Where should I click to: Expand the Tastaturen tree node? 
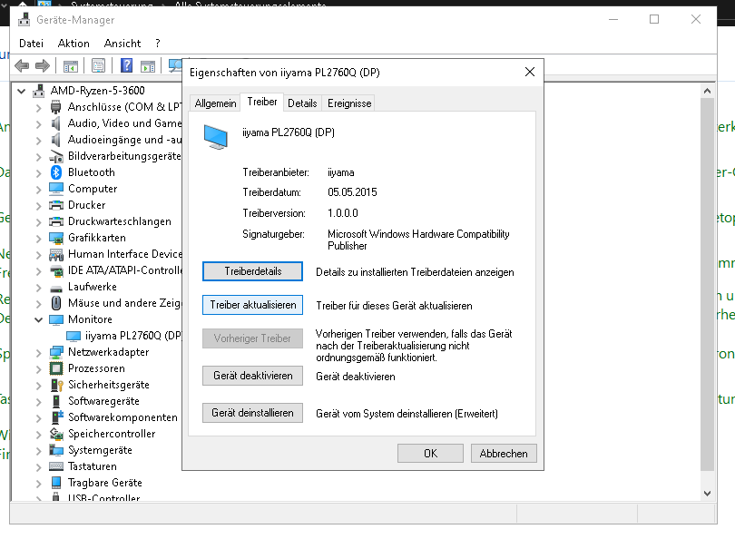[38, 467]
